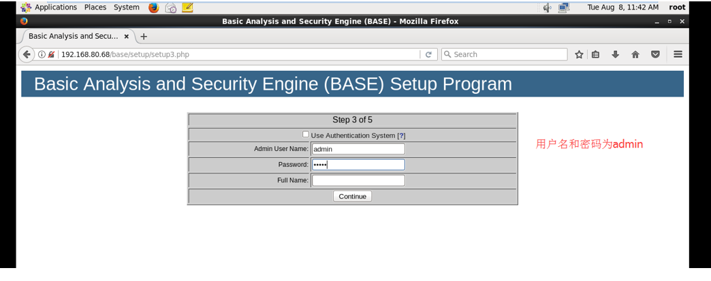
Task: Click the network connection tray icon
Action: (564, 7)
